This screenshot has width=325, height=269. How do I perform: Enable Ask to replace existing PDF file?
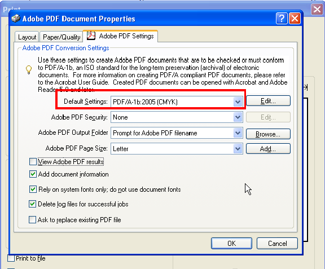pyautogui.click(x=32, y=220)
